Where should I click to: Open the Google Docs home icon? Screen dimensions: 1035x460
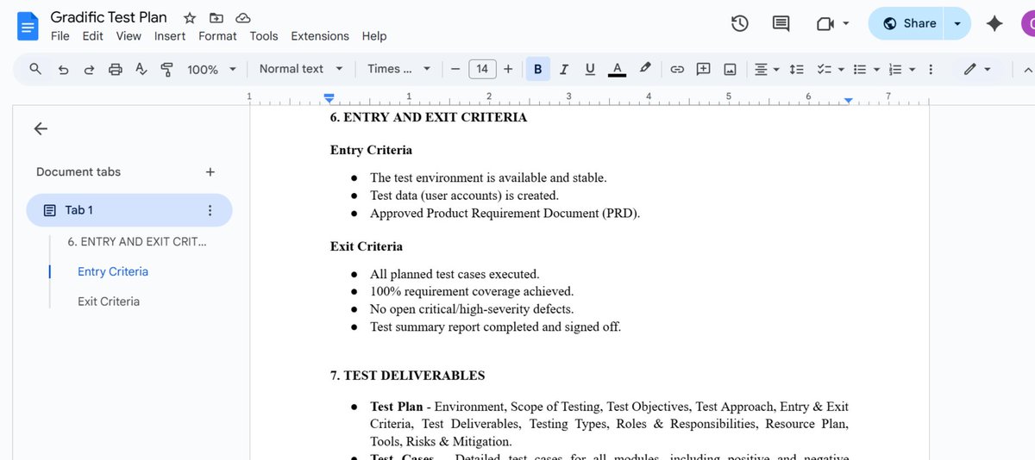pyautogui.click(x=28, y=26)
